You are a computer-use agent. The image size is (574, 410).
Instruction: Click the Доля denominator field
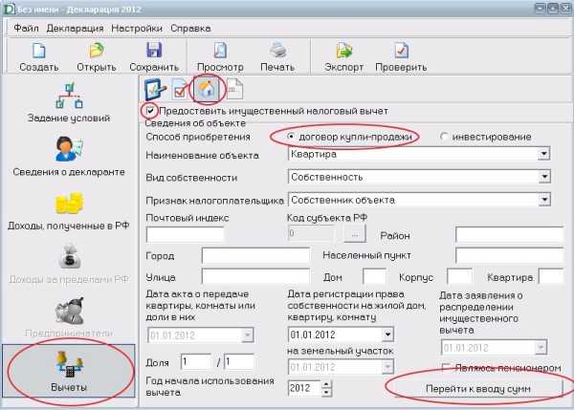click(239, 361)
